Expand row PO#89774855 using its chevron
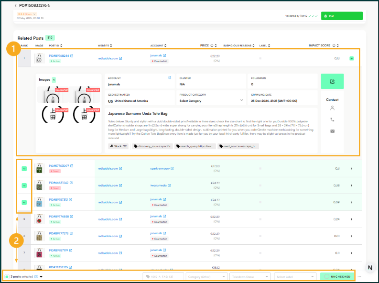This screenshot has width=379, height=283. pyautogui.click(x=351, y=219)
